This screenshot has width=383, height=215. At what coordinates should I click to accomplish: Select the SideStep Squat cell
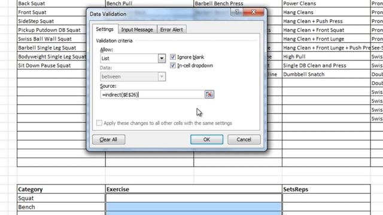[x=52, y=21]
